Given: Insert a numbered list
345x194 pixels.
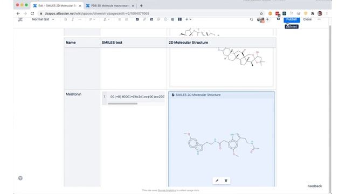Looking at the screenshot, I should pos(127,19).
